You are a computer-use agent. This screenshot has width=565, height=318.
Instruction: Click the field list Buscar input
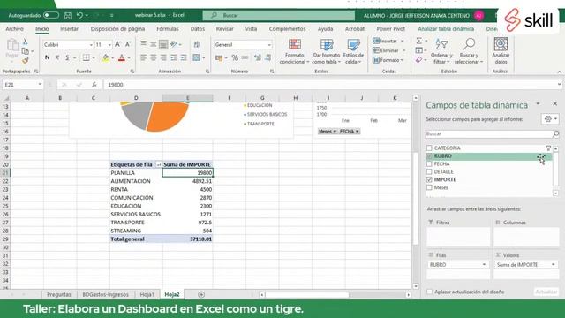[x=489, y=133]
